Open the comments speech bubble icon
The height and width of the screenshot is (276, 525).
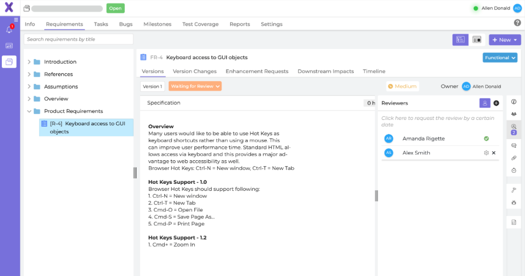[x=513, y=145]
